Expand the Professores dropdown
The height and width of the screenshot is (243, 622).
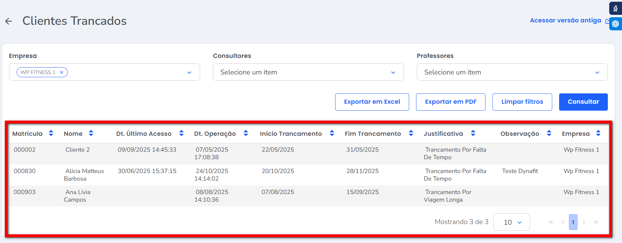(597, 72)
